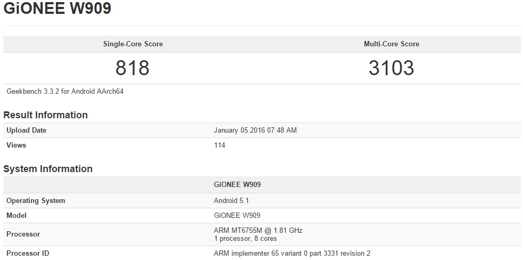This screenshot has width=523, height=260.
Task: Click the ARM implementer 65 variant value
Action: click(292, 254)
